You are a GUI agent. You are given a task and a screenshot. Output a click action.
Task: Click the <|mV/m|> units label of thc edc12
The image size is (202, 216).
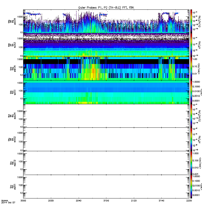[200, 163]
